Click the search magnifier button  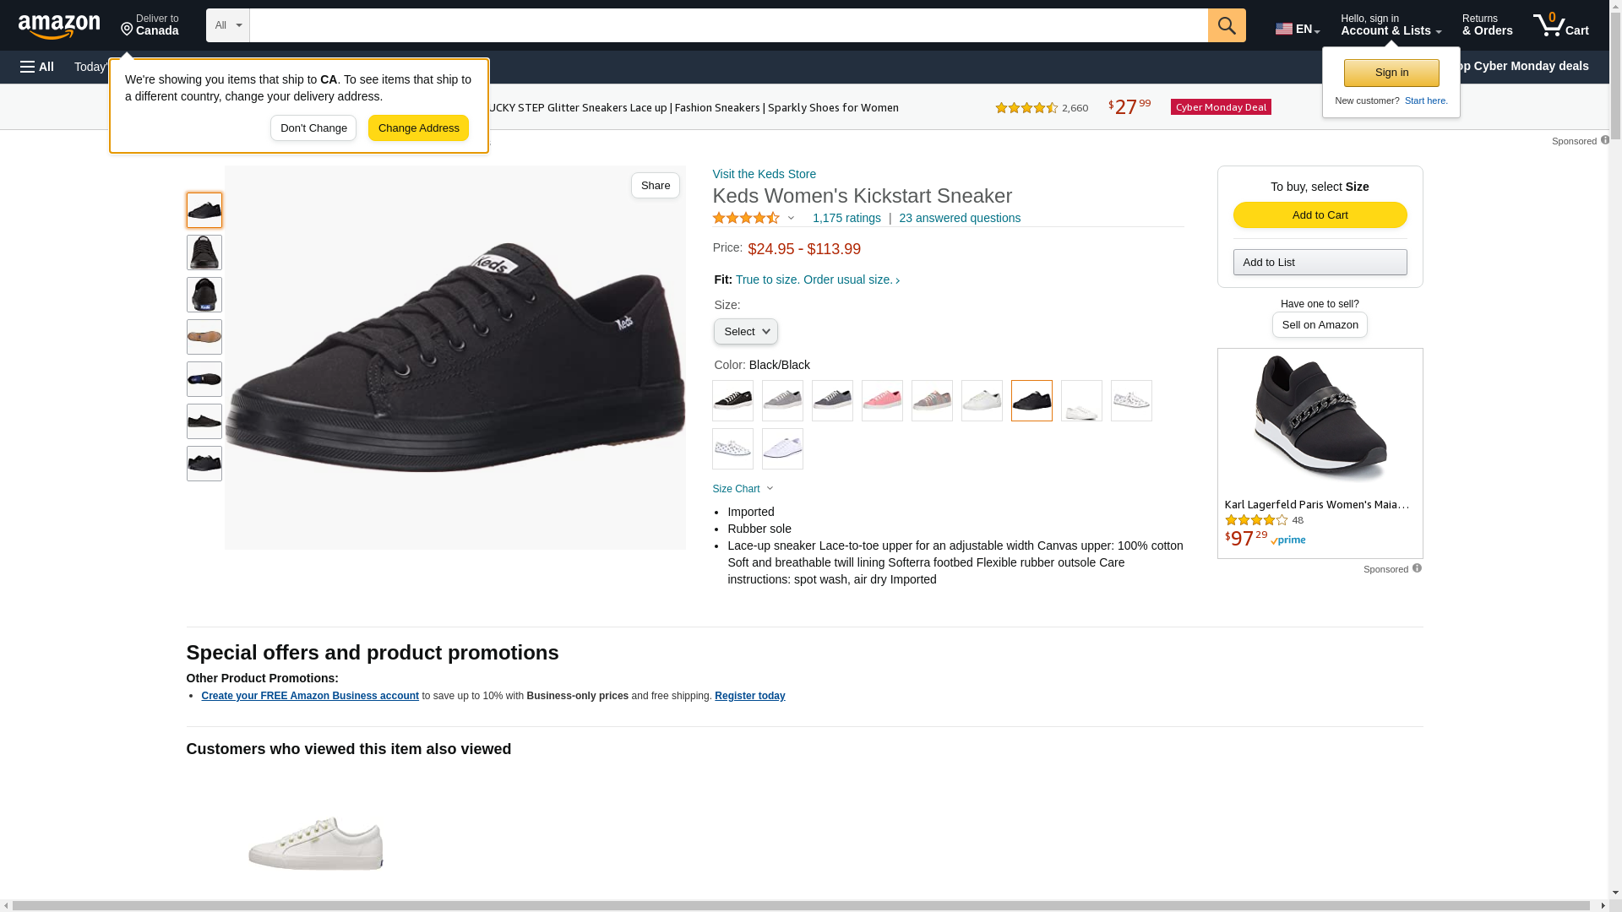pyautogui.click(x=1227, y=25)
